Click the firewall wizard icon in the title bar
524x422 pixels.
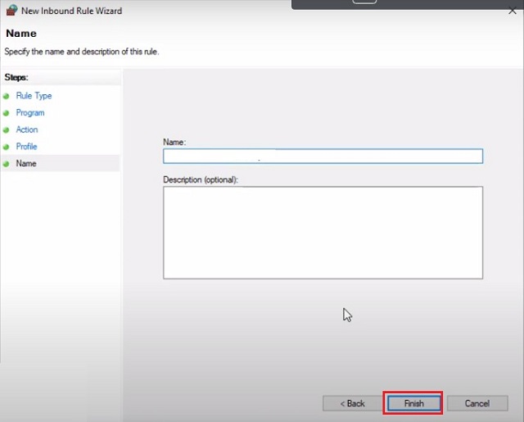coord(11,10)
